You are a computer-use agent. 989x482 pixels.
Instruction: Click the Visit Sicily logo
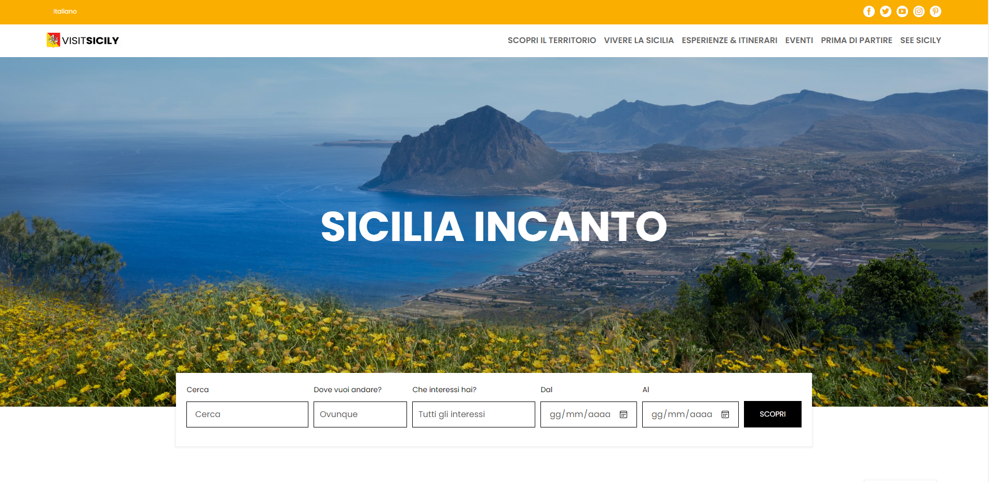click(83, 40)
